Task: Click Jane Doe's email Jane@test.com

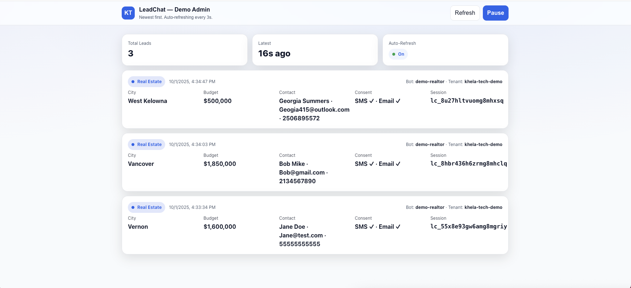Action: 301,235
